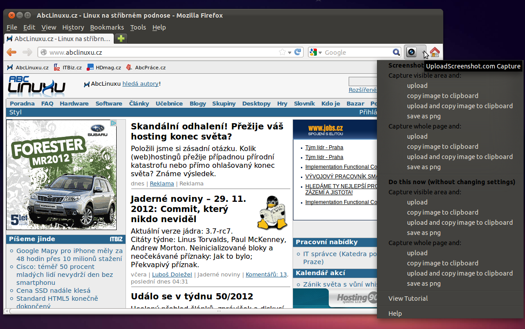Click the magnifier search icon in search bar
Image resolution: width=525 pixels, height=329 pixels.
(396, 52)
